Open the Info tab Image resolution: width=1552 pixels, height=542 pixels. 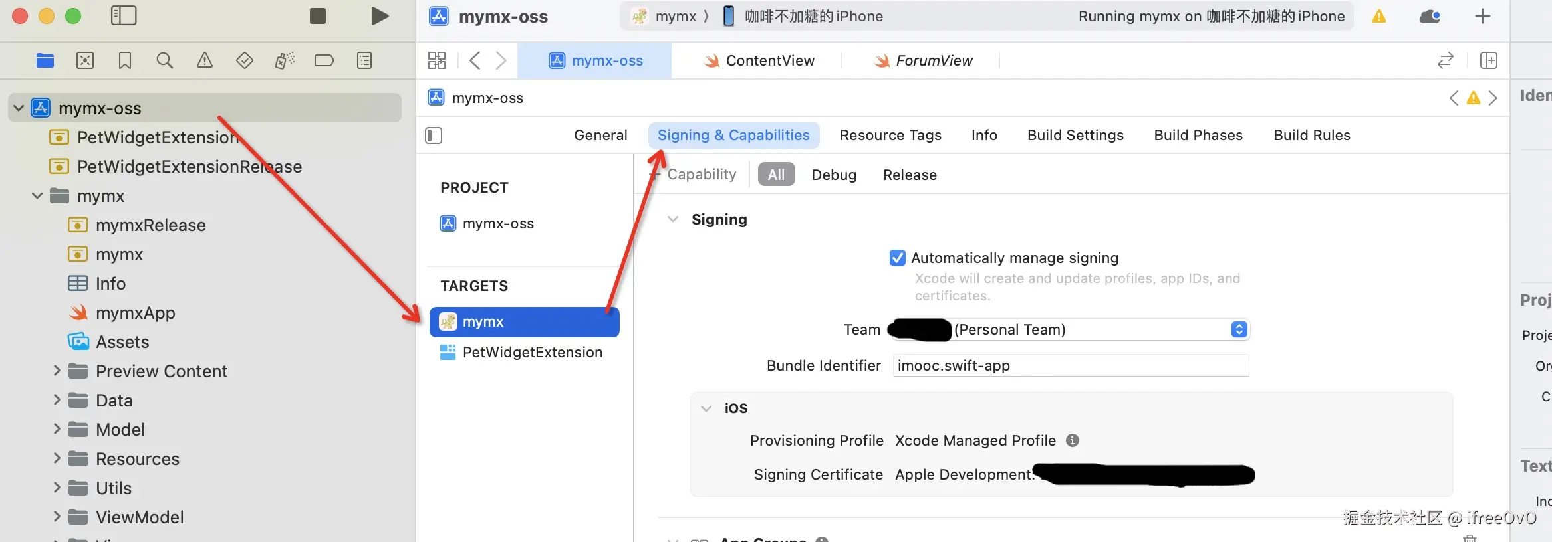point(984,135)
